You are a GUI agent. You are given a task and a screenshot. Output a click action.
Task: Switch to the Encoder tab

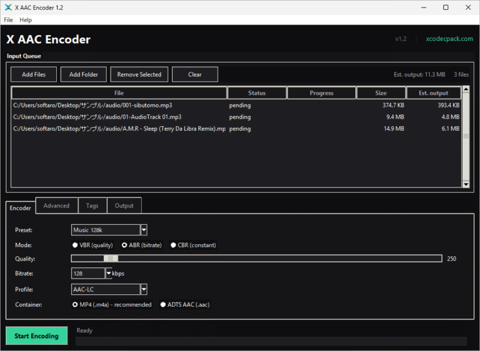(20, 208)
